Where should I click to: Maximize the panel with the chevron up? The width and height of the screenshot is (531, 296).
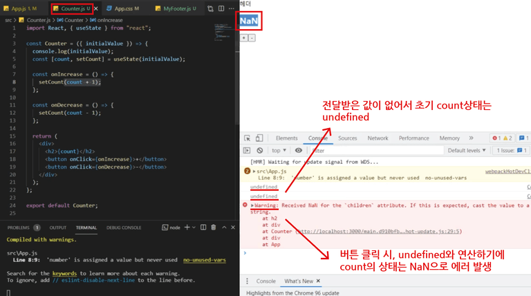(x=224, y=228)
